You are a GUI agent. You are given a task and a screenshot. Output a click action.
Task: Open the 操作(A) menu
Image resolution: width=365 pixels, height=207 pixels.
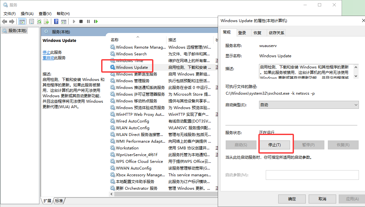[27, 14]
